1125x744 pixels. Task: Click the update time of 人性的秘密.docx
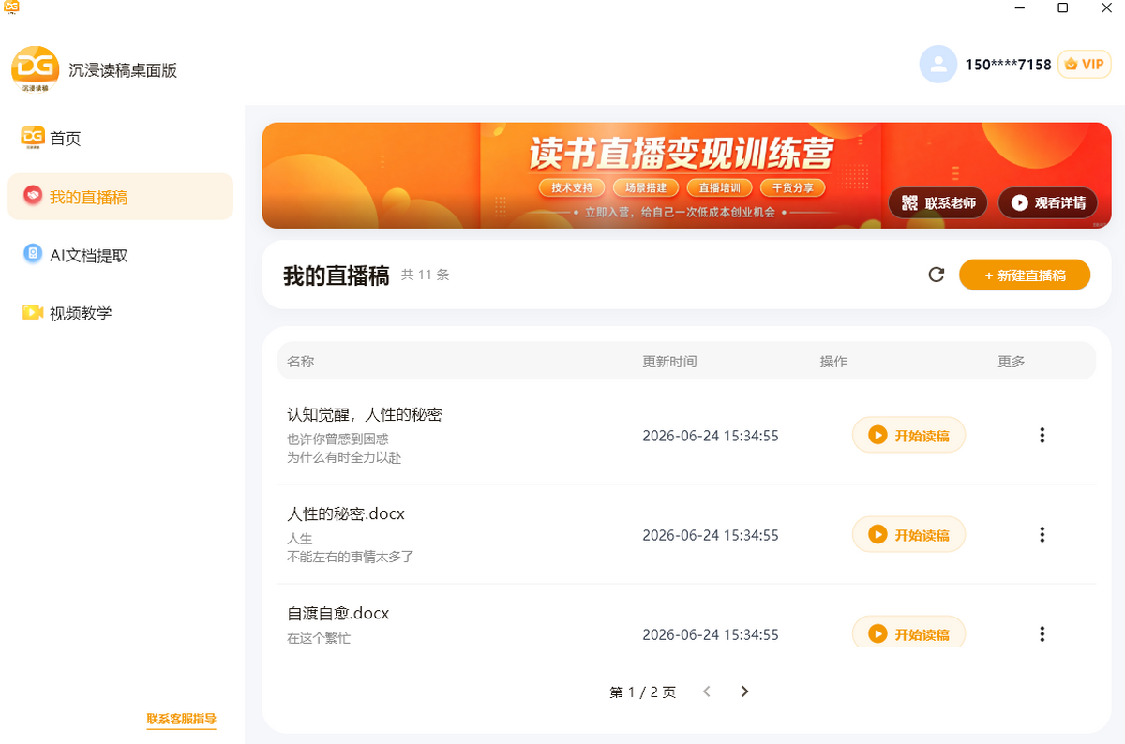click(711, 535)
